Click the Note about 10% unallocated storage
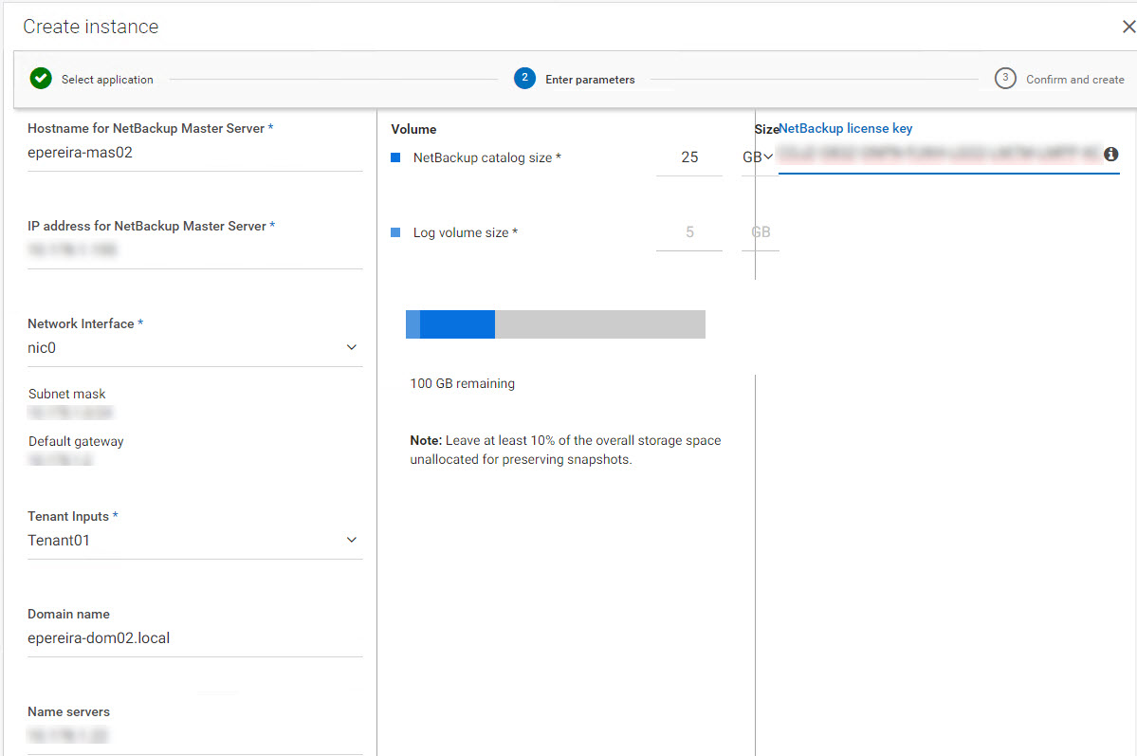This screenshot has height=756, width=1137. 565,450
